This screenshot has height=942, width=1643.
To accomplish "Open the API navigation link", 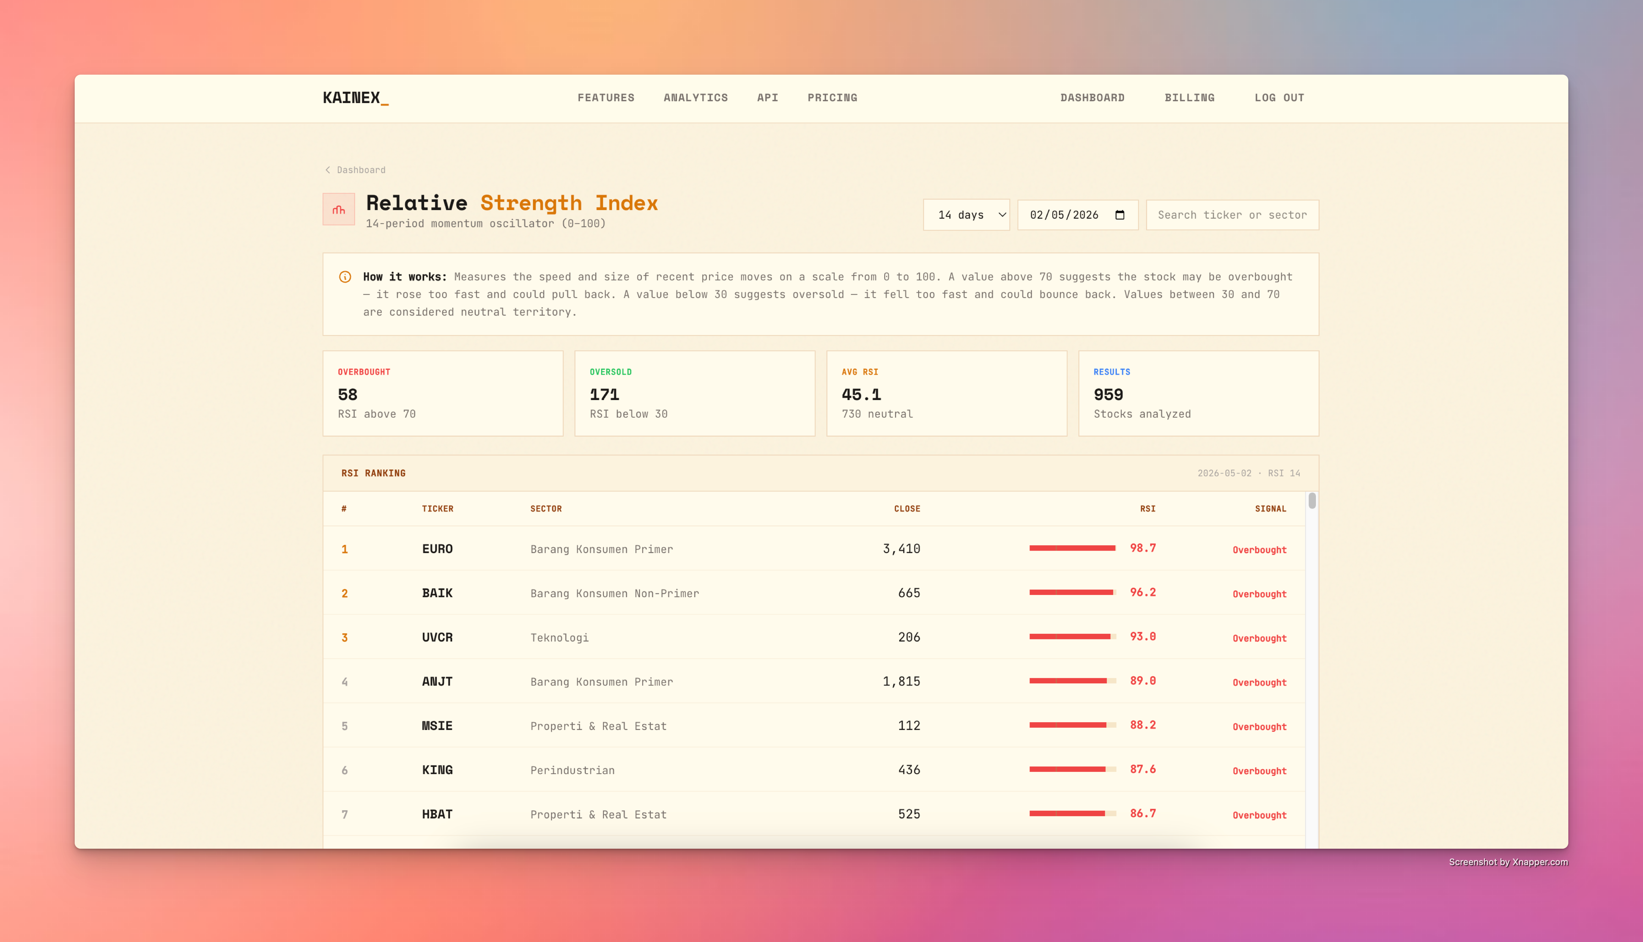I will 767,98.
